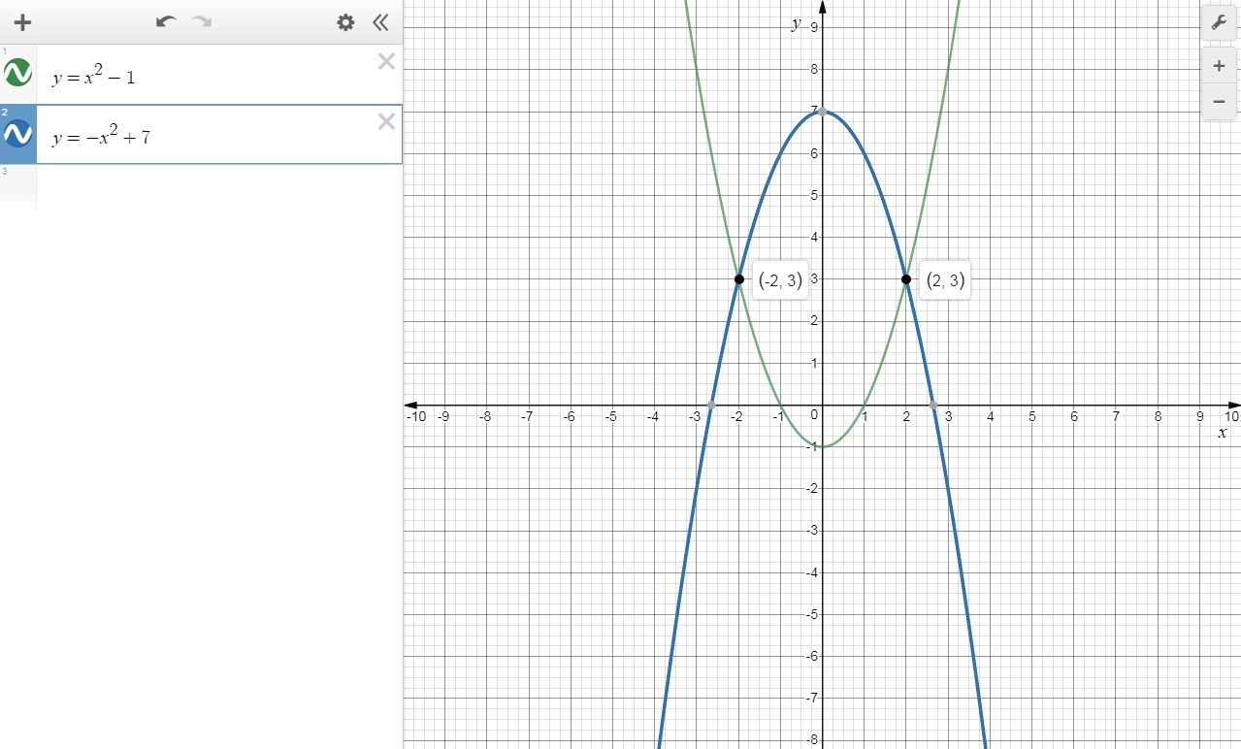Click into expression y = −x² + 7

218,134
